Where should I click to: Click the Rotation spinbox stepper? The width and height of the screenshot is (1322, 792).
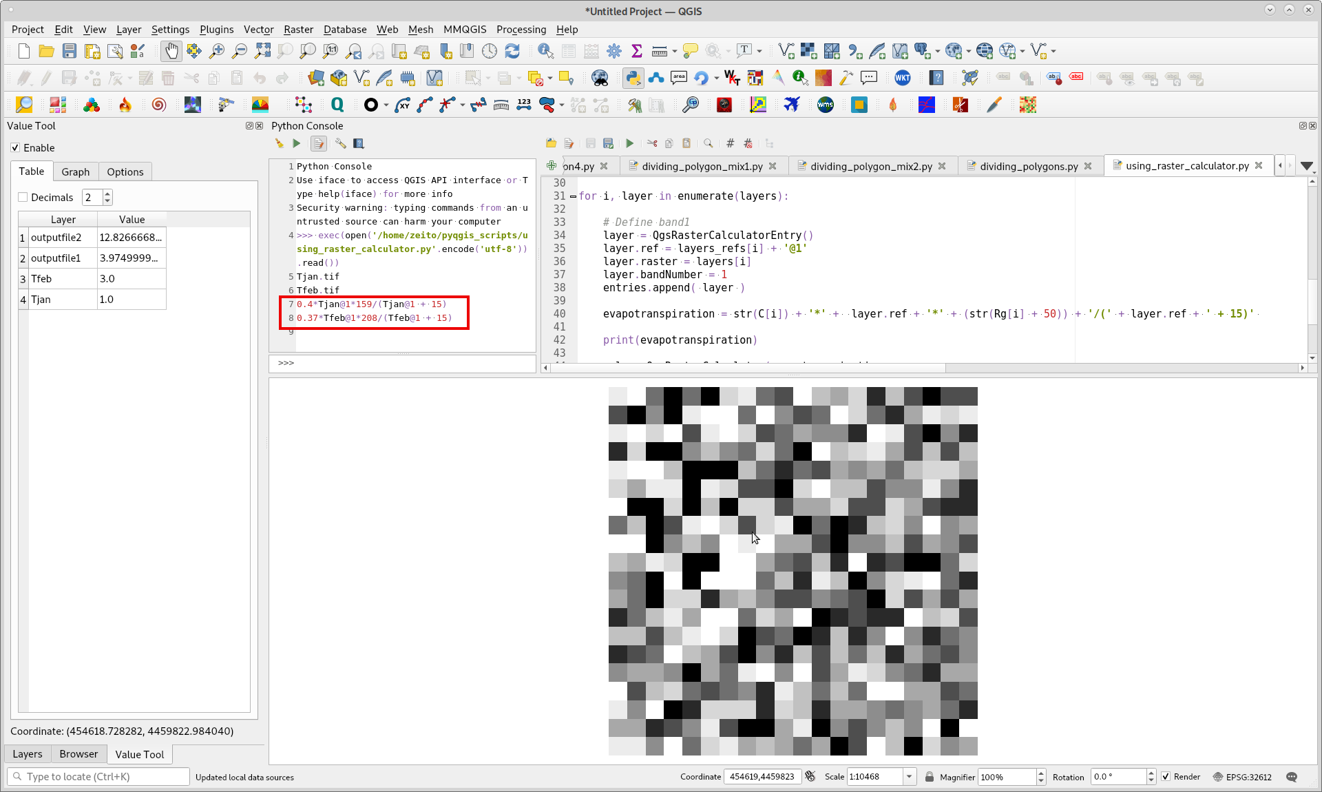click(x=1151, y=777)
